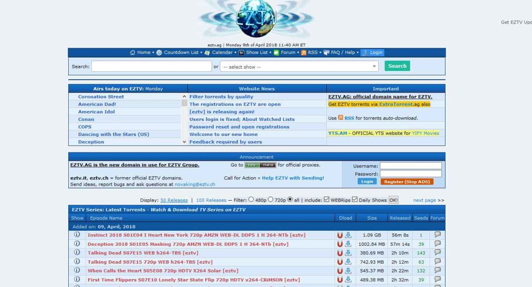The width and height of the screenshot is (532, 287).
Task: Click the Login item in navigation bar
Action: (x=372, y=52)
